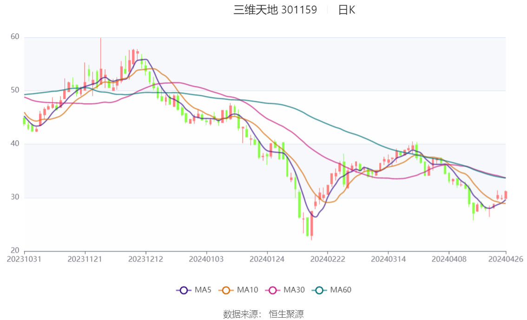The width and height of the screenshot is (527, 320).
Task: Click the purple MA5 circle marker
Action: [x=184, y=290]
